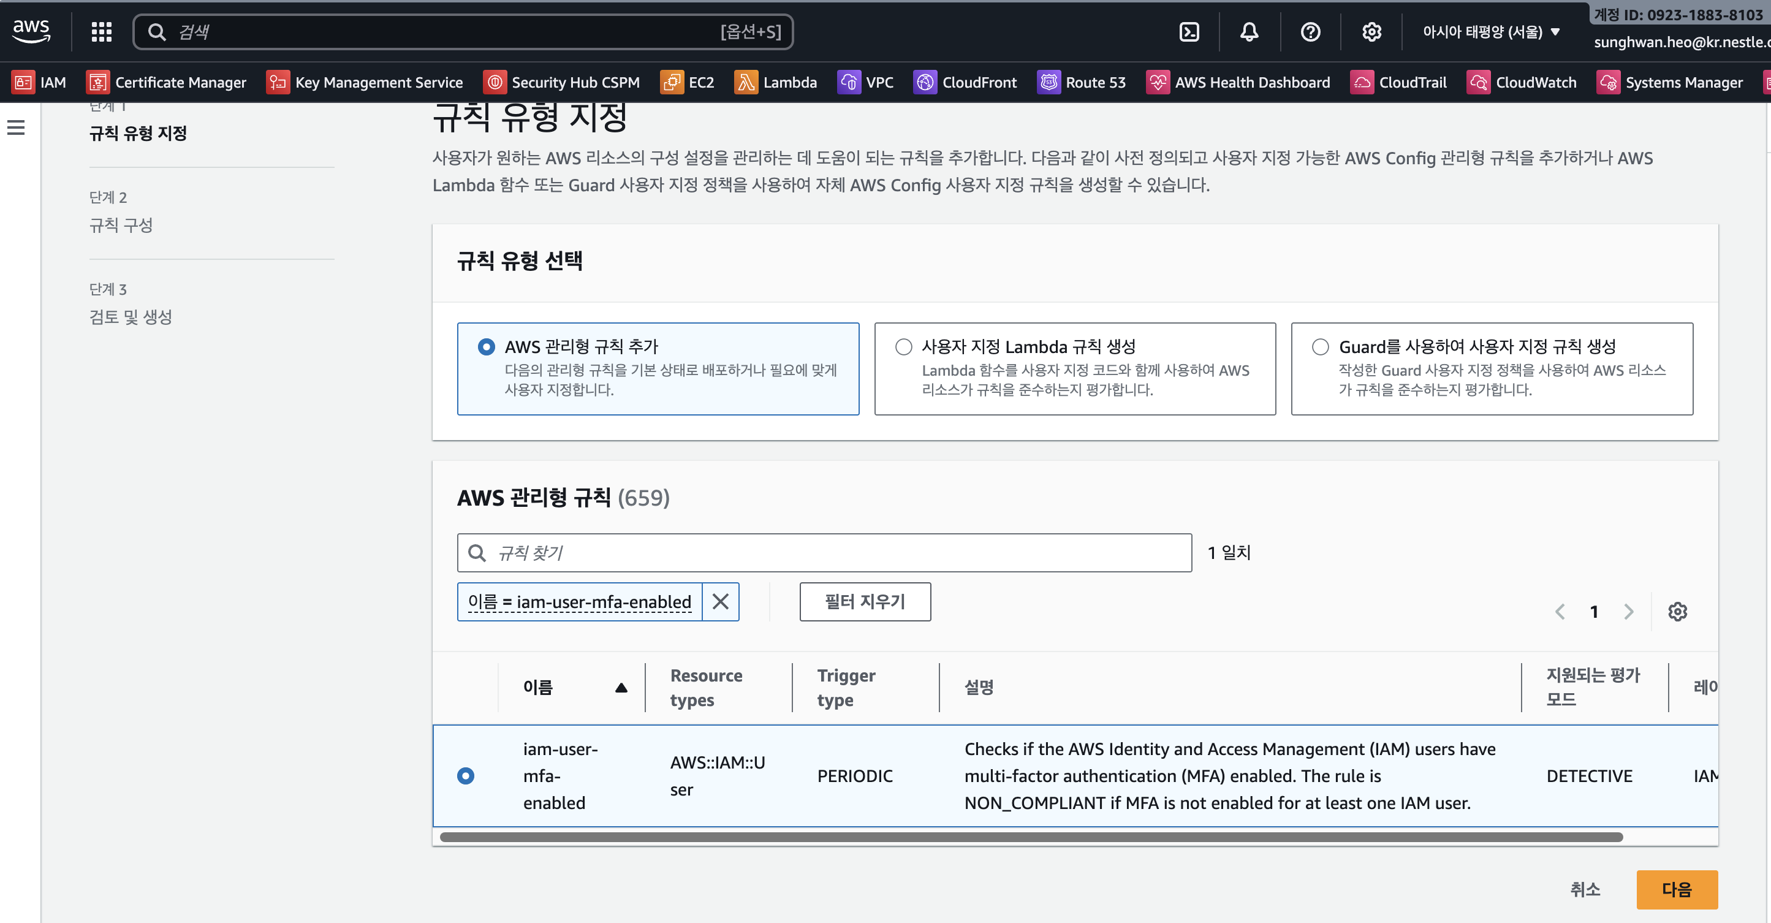
Task: Click the 계정 ID 0923-1883-8103 text
Action: point(1678,15)
